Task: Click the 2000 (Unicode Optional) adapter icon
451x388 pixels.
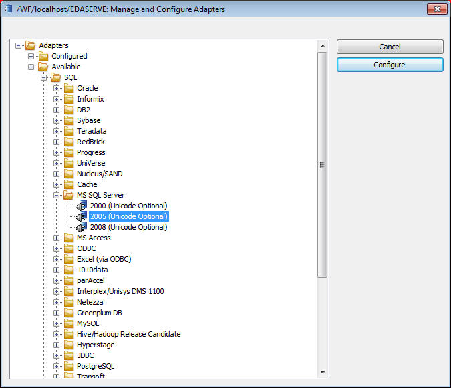Action: pyautogui.click(x=82, y=206)
